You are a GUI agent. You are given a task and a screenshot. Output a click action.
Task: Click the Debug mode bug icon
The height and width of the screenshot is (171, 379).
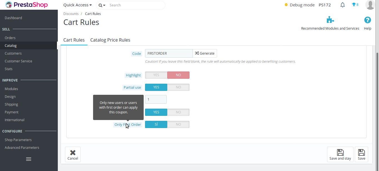[286, 5]
